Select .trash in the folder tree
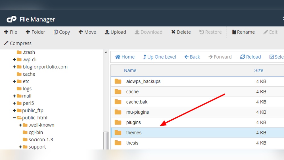 click(x=29, y=52)
